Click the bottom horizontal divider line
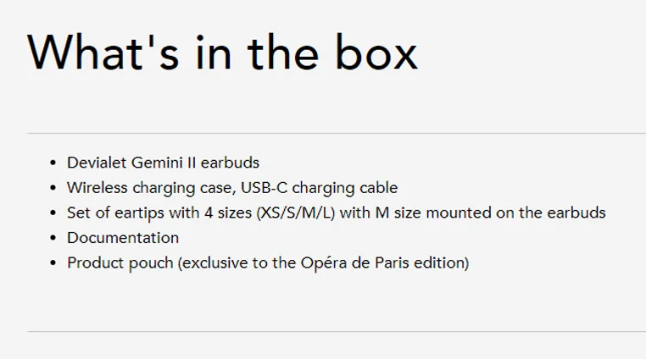Viewport: 646px width, 359px height. pos(337,331)
